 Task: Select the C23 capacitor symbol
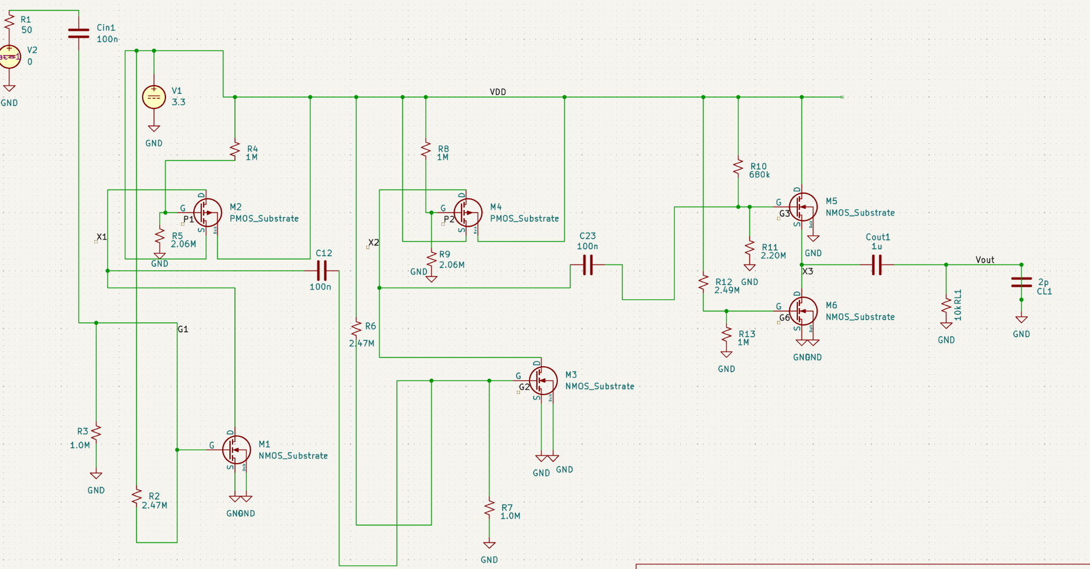click(x=588, y=265)
